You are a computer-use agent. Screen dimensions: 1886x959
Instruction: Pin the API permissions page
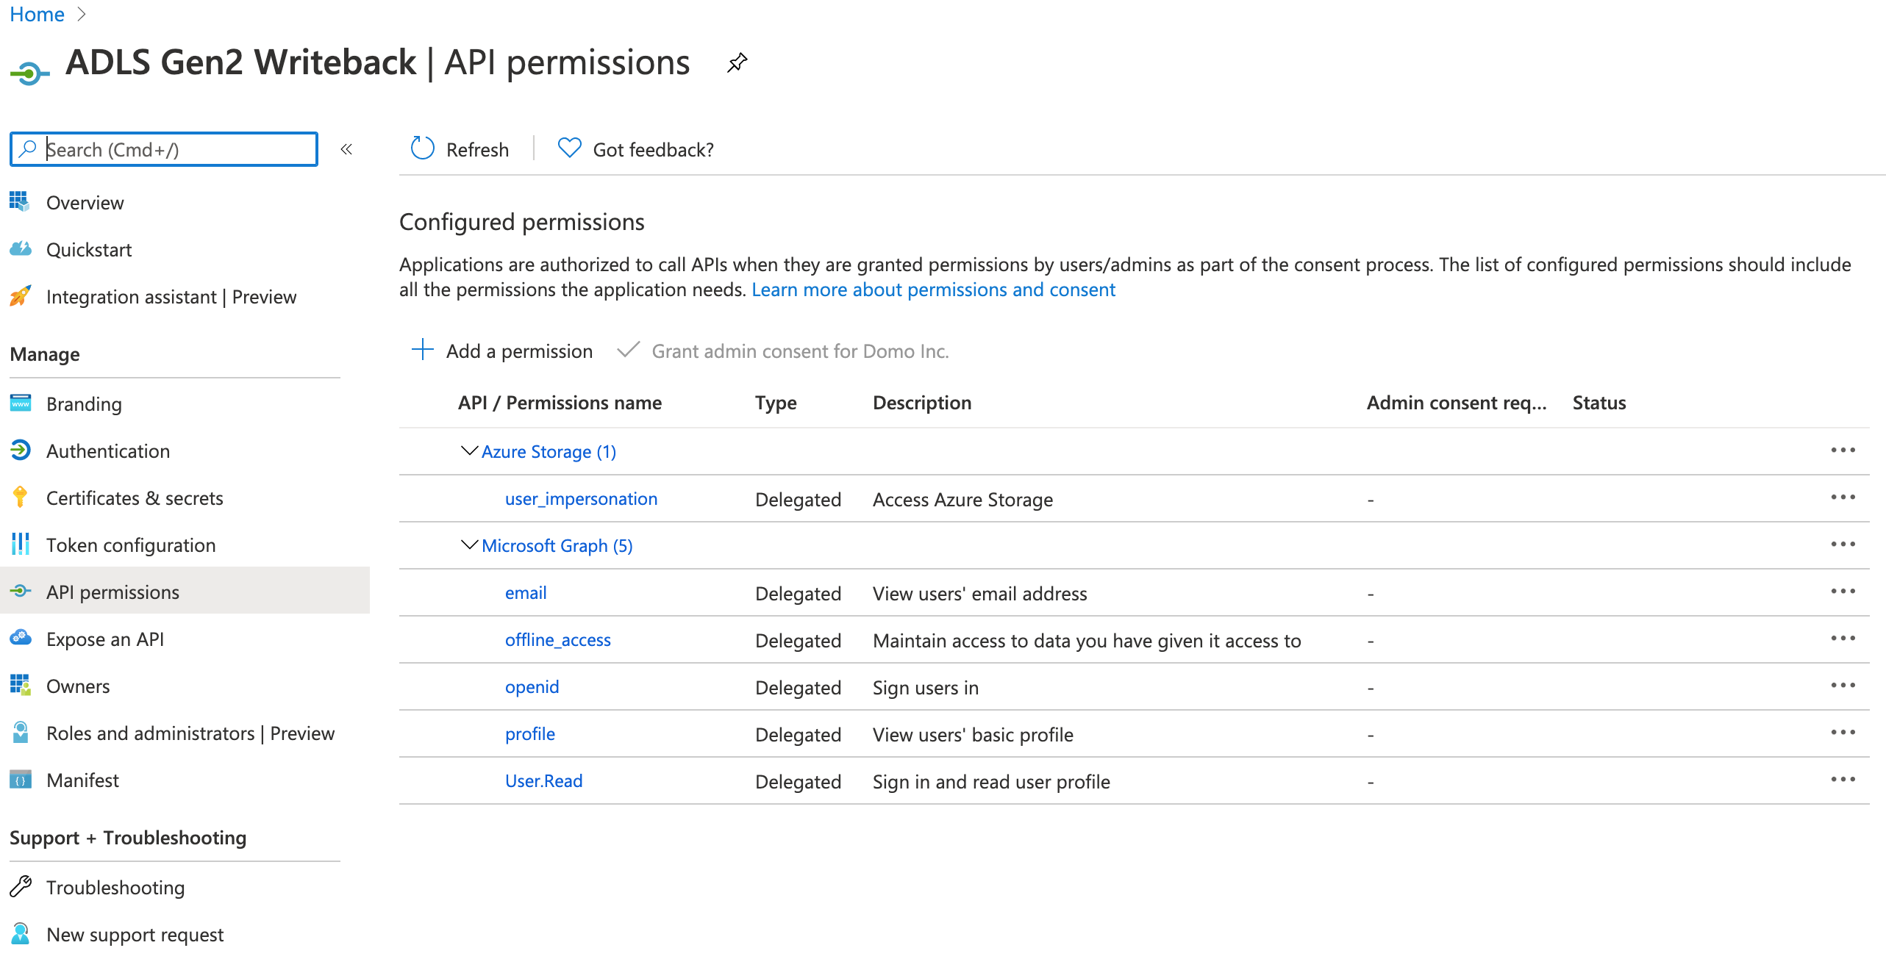[737, 62]
